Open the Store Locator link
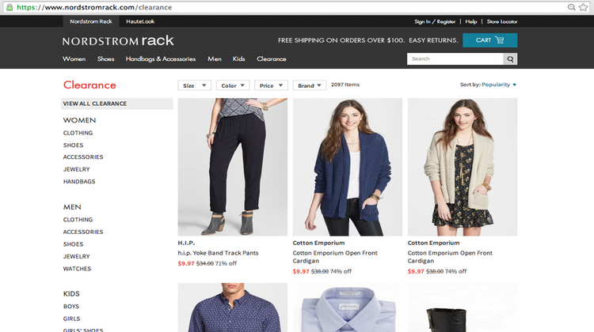Viewport: 594px width, 332px height. click(x=501, y=21)
